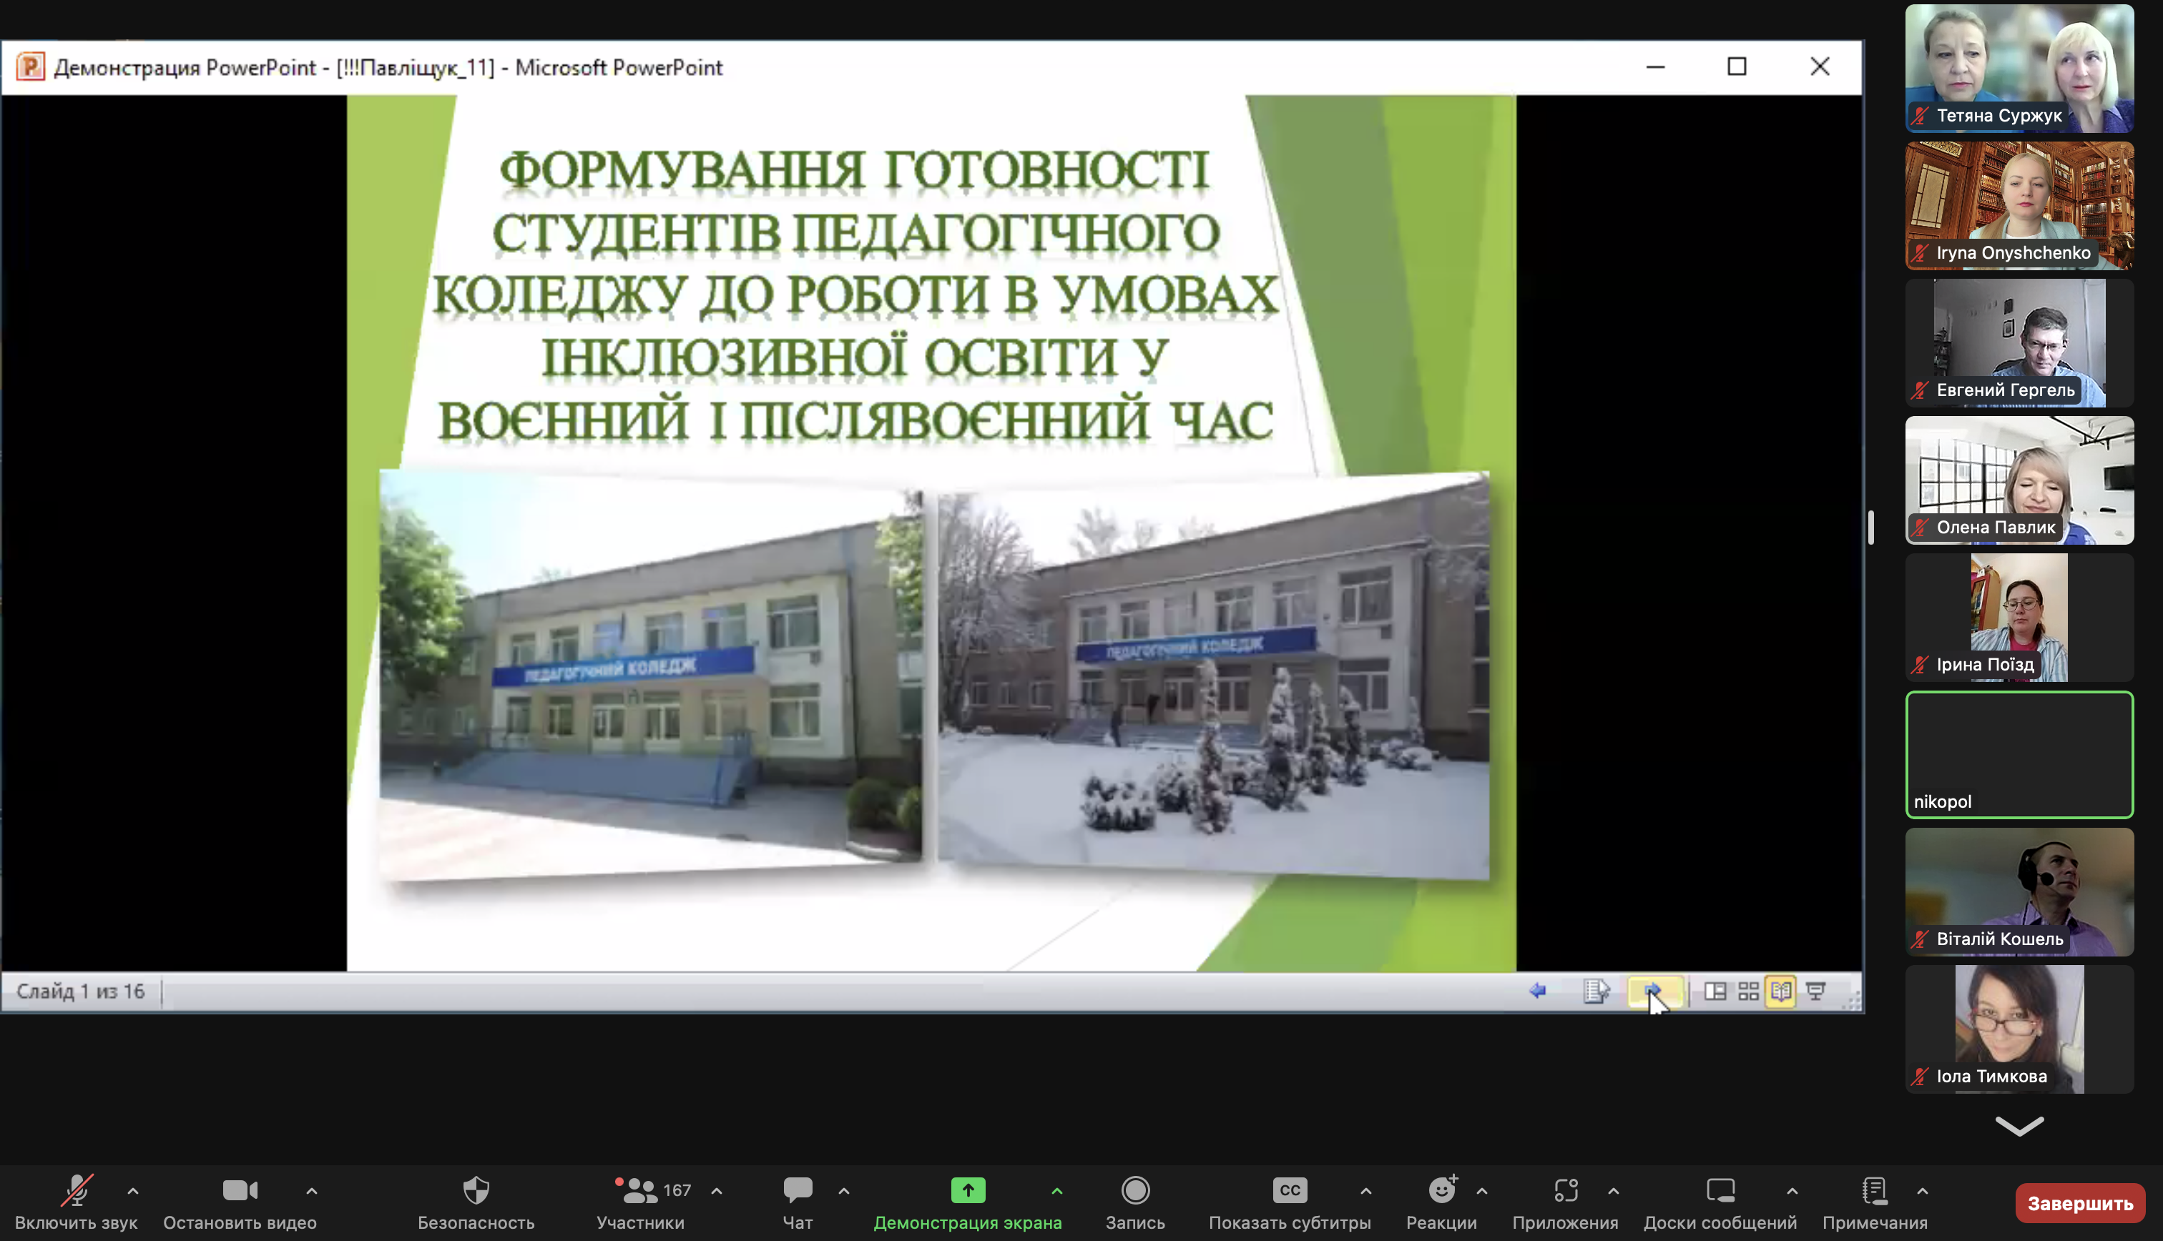The height and width of the screenshot is (1241, 2163).
Task: Open Приложения apps panel
Action: (1565, 1202)
